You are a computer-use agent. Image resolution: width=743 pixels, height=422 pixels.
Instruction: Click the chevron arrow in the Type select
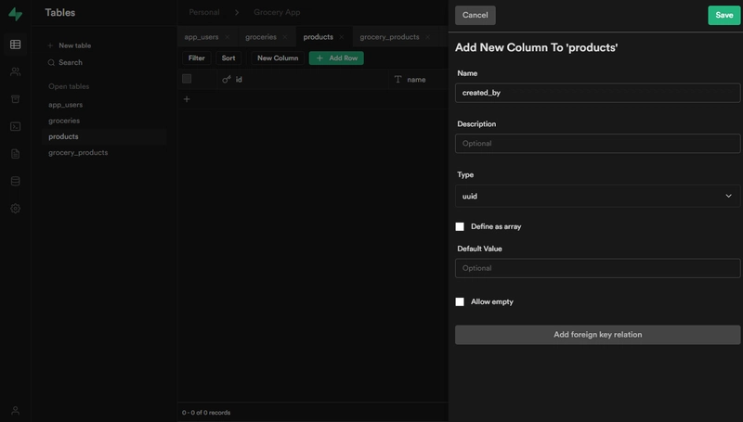click(728, 196)
